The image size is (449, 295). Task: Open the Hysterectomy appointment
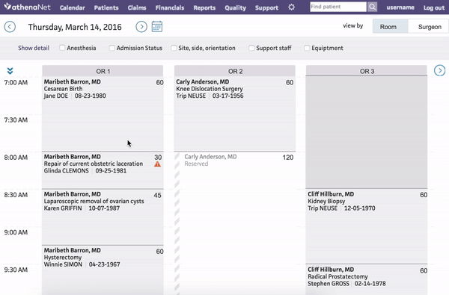(x=103, y=270)
